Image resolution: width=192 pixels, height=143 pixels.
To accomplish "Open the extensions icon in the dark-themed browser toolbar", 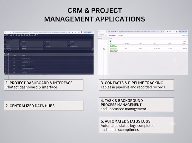I will [x=75, y=32].
